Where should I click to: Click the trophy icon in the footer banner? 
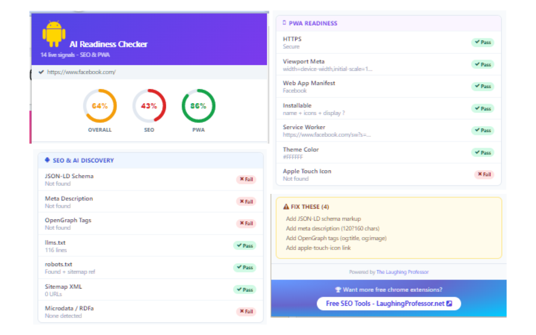(338, 290)
